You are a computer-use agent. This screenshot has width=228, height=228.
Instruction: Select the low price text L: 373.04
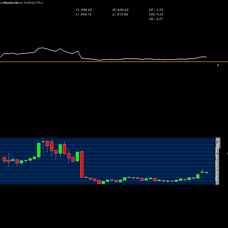pyautogui.click(x=120, y=15)
